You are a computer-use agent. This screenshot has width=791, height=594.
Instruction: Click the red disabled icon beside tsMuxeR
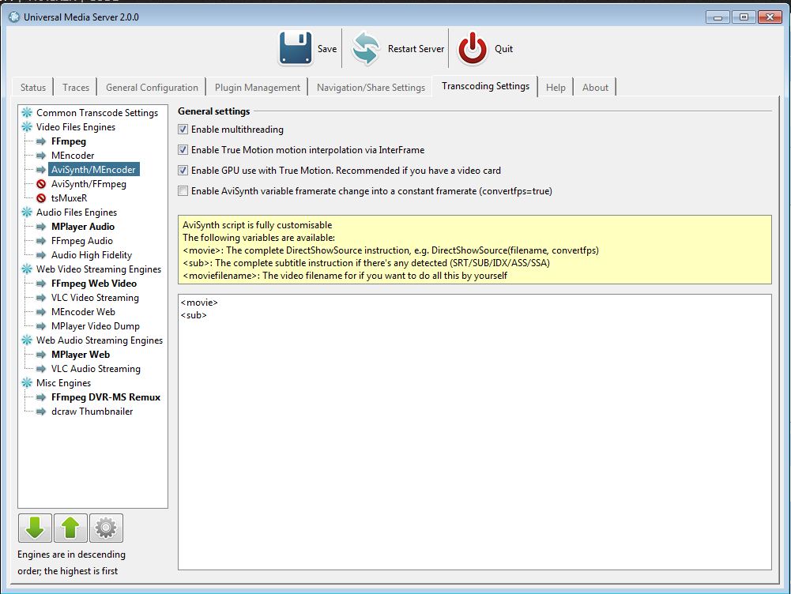tap(41, 198)
